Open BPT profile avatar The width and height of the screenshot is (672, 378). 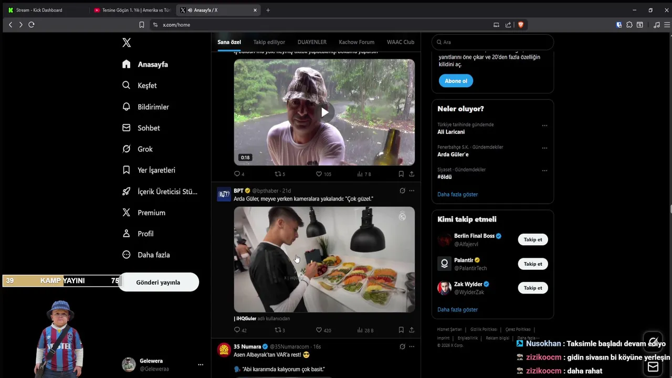point(224,194)
